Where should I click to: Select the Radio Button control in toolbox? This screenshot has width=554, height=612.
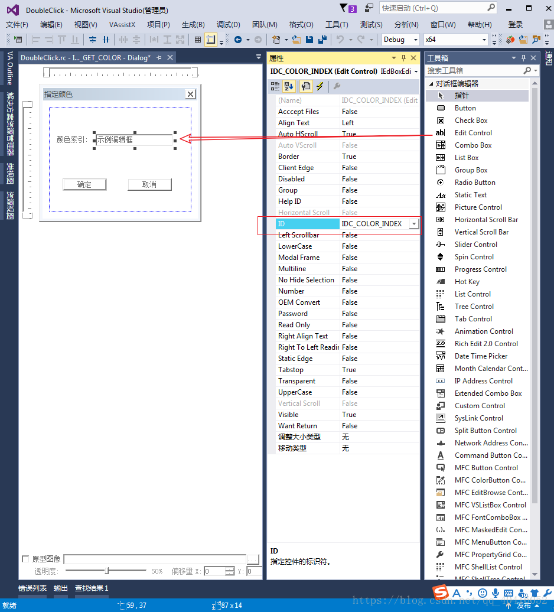point(477,183)
